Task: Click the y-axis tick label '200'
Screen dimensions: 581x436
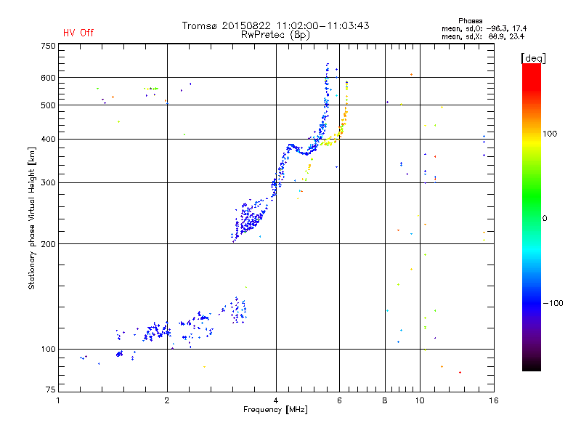Action: [48, 244]
